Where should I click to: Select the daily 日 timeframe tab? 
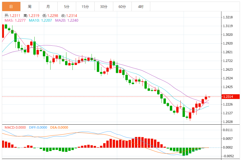[11, 7]
